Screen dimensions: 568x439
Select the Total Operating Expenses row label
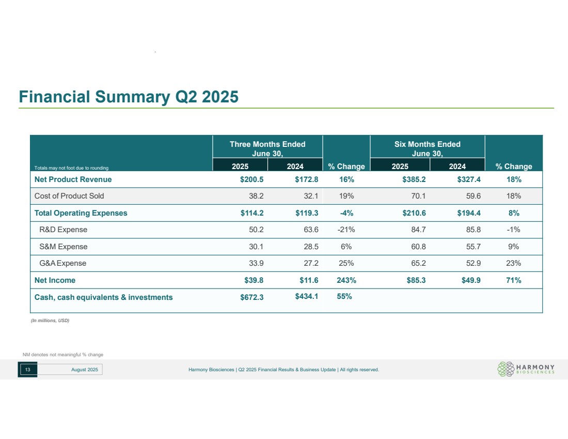[81, 213]
